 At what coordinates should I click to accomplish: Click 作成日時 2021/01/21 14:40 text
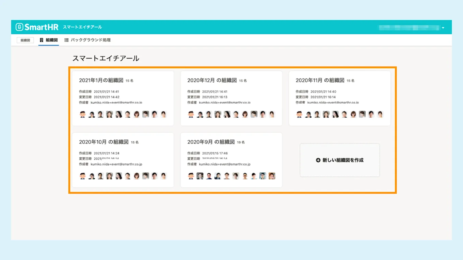[x=316, y=92]
